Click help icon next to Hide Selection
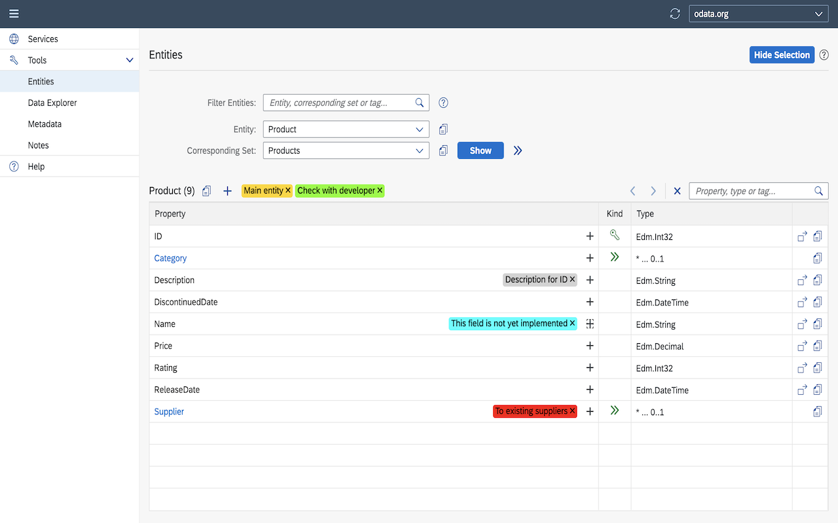Screen dimensions: 838x523 pyautogui.click(x=824, y=55)
